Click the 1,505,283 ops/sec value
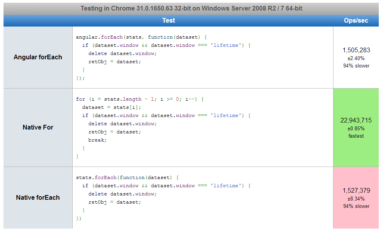This screenshot has height=236, width=387. click(x=356, y=50)
